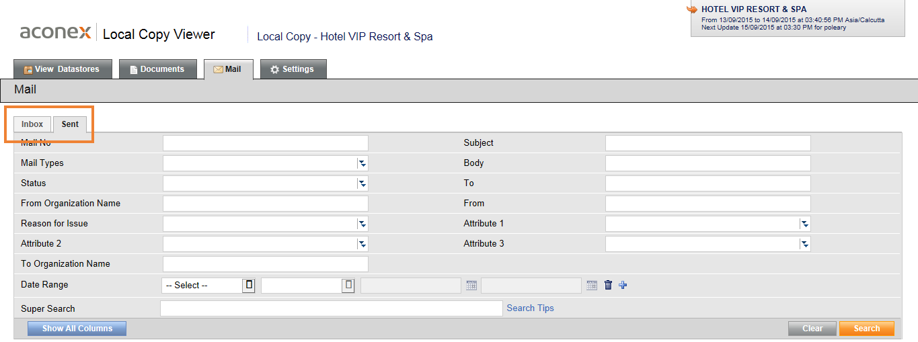
Task: Click the Subject input field
Action: click(708, 143)
